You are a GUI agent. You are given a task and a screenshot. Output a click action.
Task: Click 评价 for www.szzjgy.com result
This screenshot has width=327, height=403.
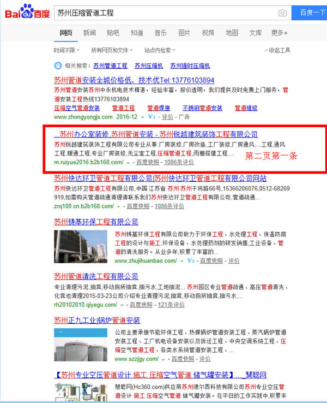coord(205,359)
